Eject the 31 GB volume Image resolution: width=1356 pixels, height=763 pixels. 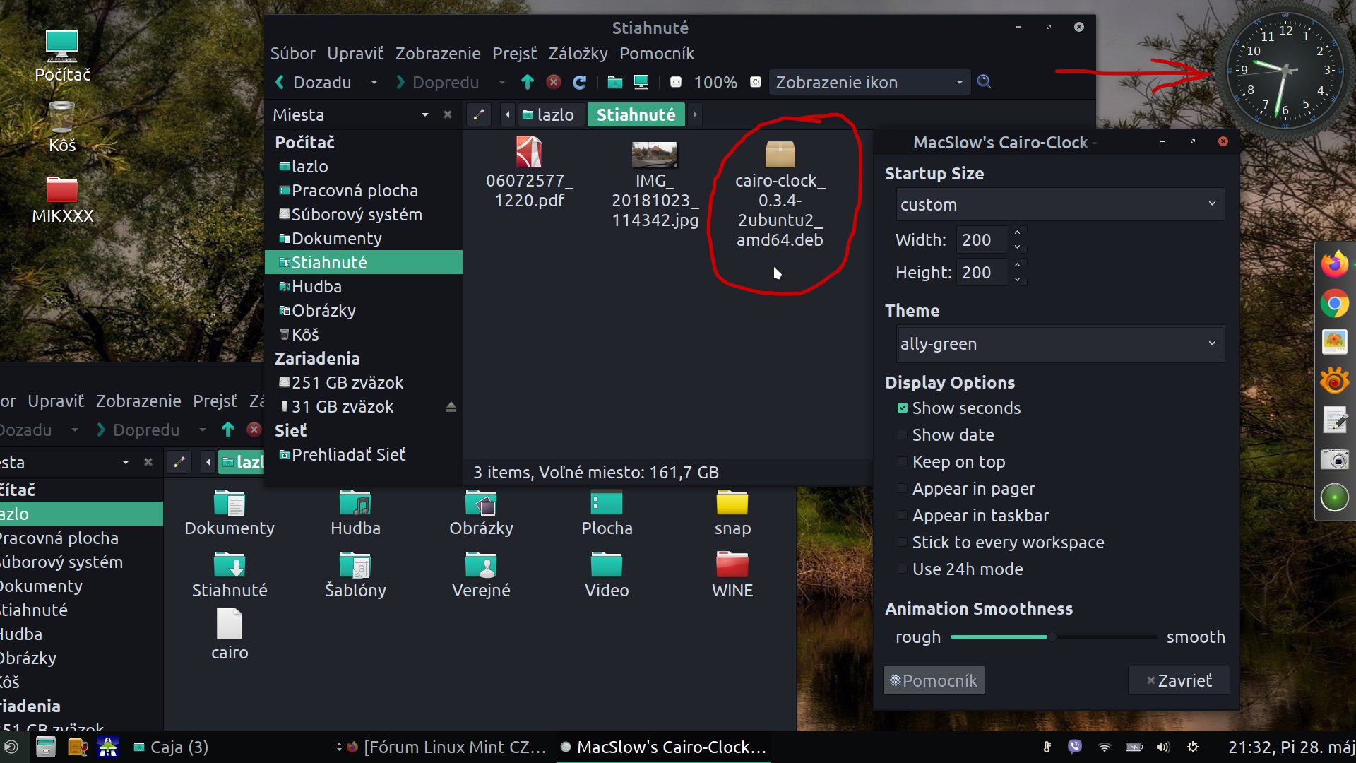point(451,407)
